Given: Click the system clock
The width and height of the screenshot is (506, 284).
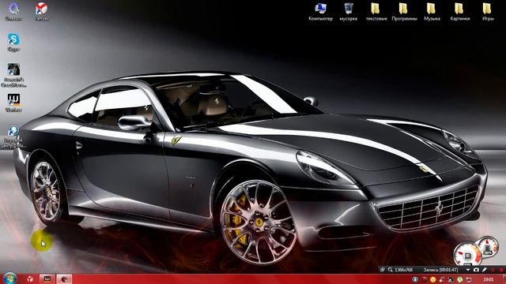Looking at the screenshot, I should tap(489, 279).
